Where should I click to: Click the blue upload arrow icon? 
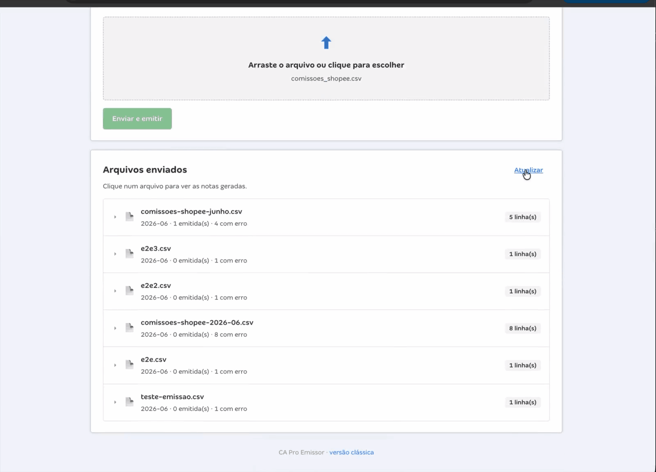tap(326, 43)
